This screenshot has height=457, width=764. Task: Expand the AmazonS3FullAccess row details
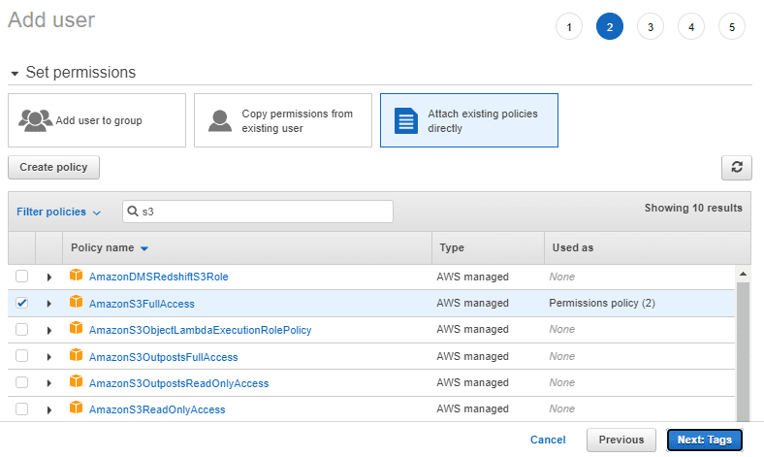click(49, 304)
